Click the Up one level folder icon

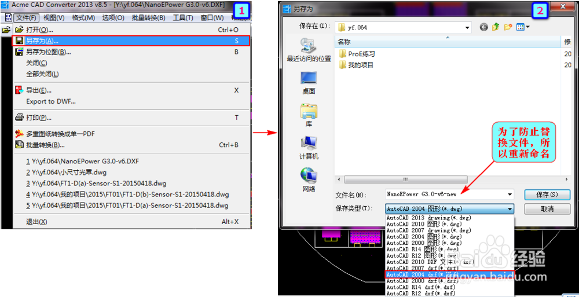click(496, 27)
